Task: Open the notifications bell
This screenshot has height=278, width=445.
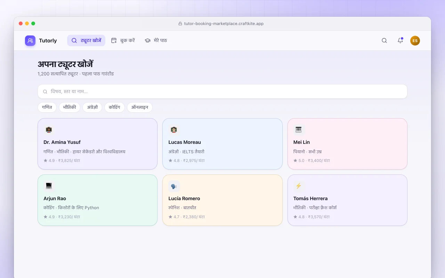Action: [x=400, y=41]
